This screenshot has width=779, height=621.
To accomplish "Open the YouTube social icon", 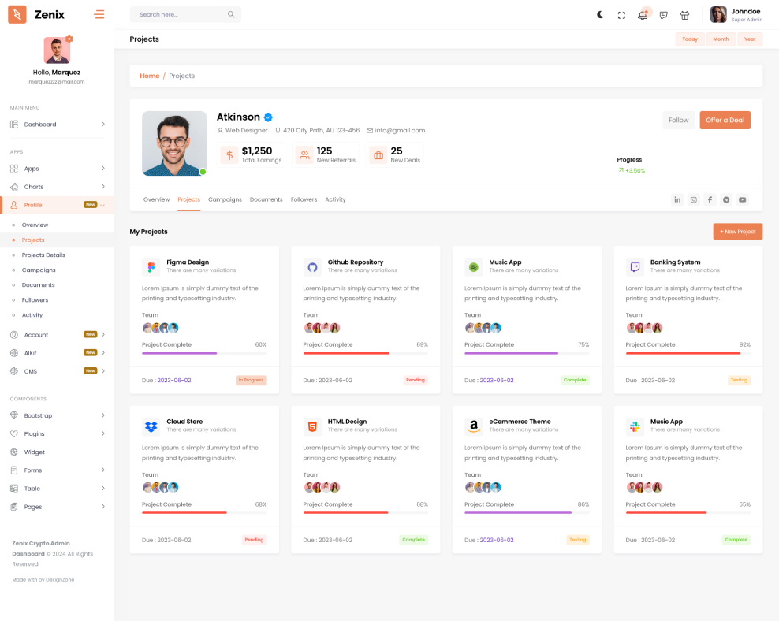I will (x=742, y=200).
